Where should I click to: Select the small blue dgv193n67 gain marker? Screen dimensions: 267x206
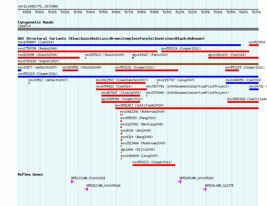tap(133, 58)
